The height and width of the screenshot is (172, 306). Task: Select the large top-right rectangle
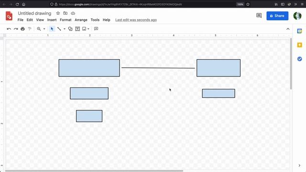(219, 68)
